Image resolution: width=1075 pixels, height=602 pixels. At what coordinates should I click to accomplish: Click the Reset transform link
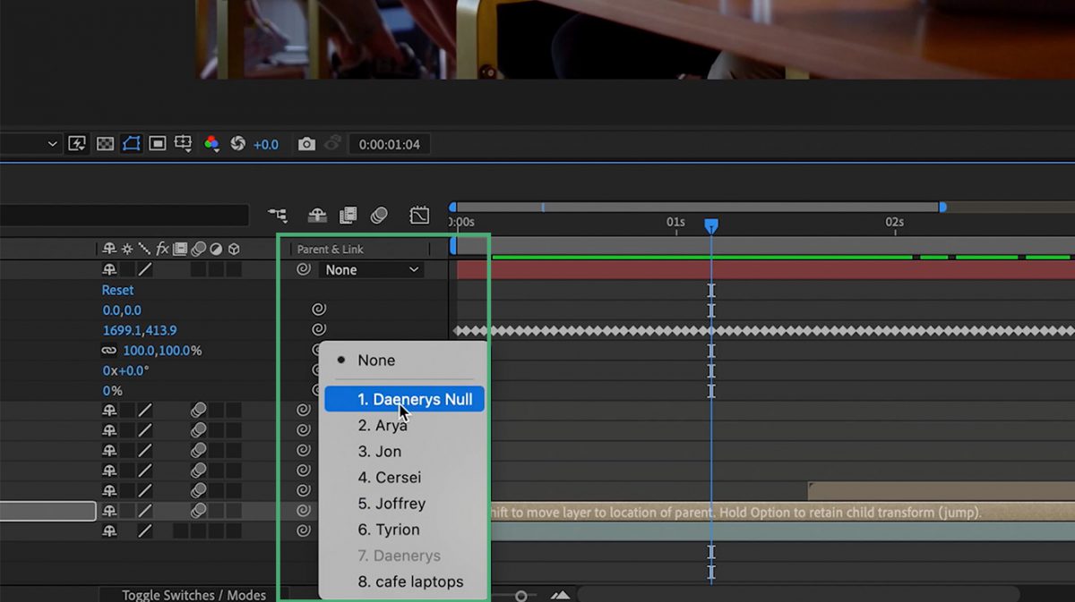tap(117, 290)
